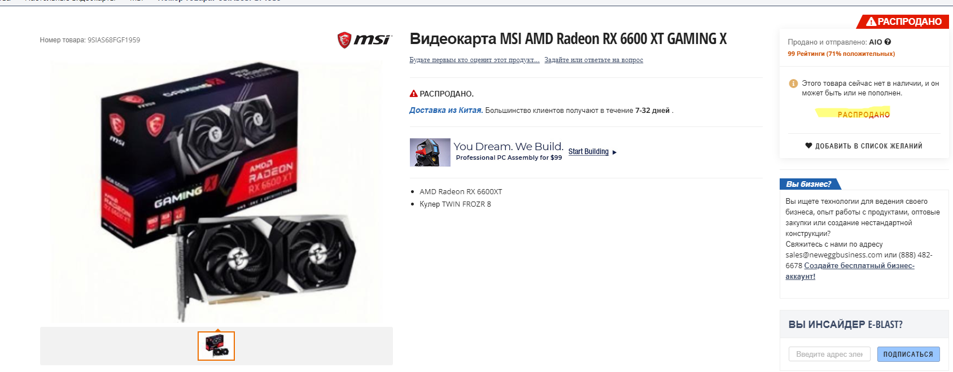Click the email address input field
Screen dimensions: 953x372
829,354
